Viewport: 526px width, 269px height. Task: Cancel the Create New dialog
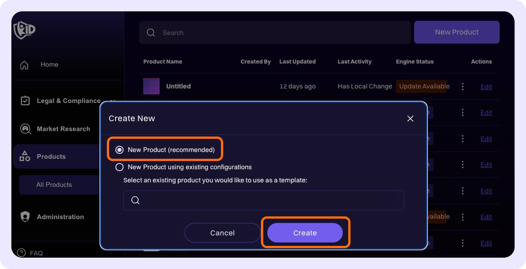point(222,233)
